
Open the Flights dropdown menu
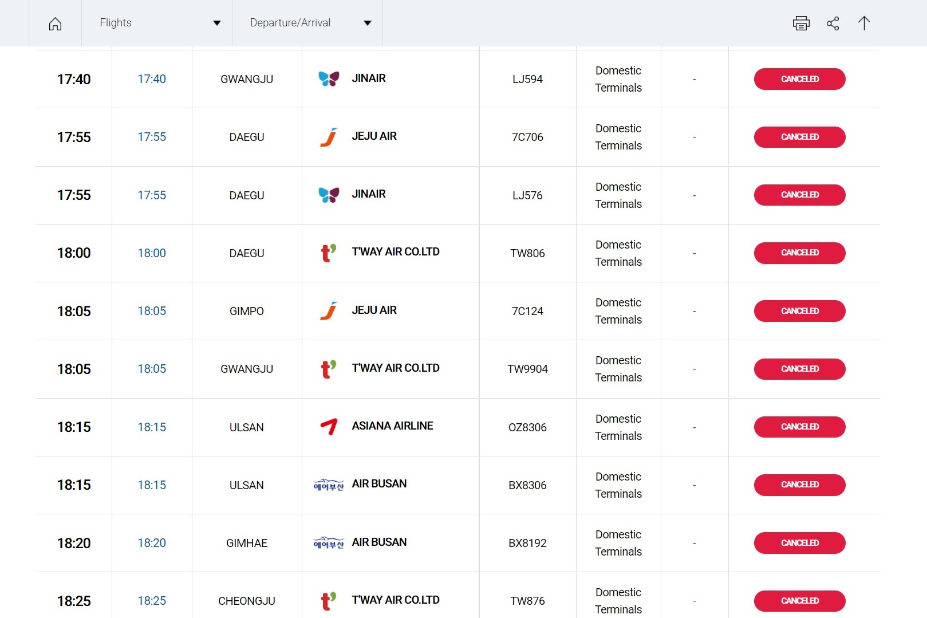point(157,23)
